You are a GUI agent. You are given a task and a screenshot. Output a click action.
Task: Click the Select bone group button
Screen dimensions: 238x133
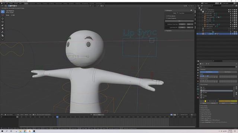(x=223, y=103)
